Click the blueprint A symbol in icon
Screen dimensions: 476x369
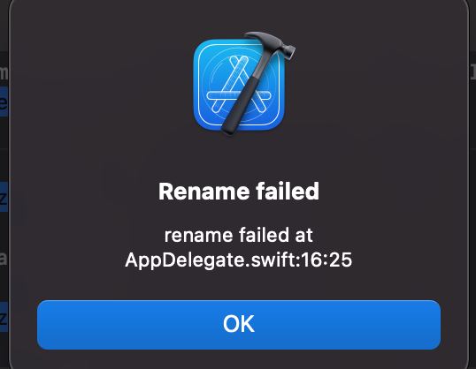pos(238,85)
